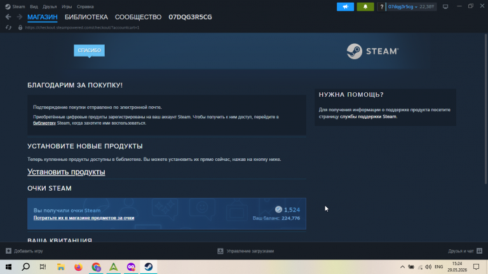Open the Игры menu

click(67, 6)
